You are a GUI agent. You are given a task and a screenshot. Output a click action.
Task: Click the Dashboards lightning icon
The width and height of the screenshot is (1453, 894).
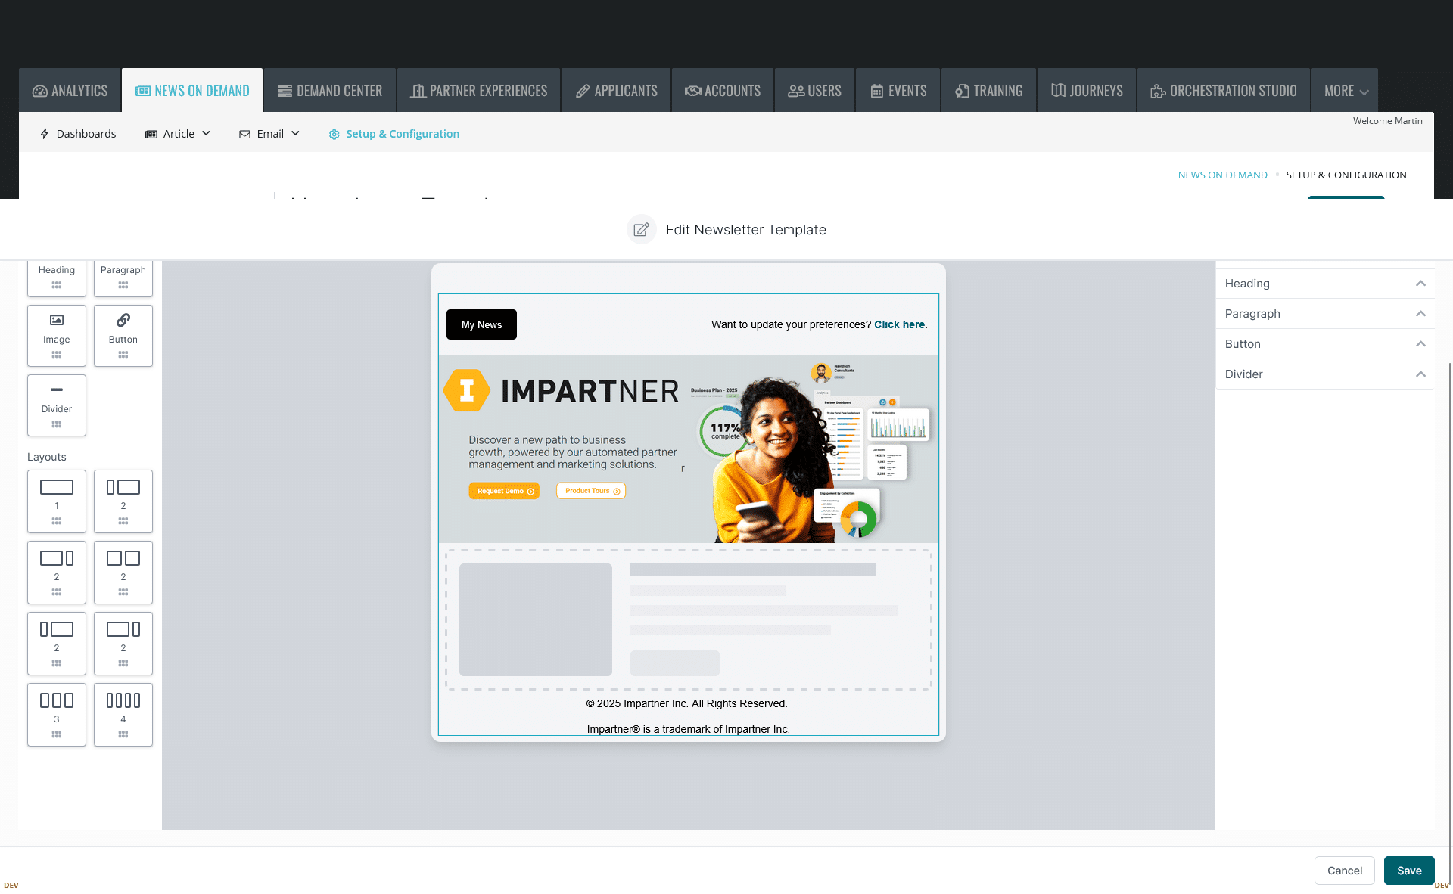tap(45, 134)
